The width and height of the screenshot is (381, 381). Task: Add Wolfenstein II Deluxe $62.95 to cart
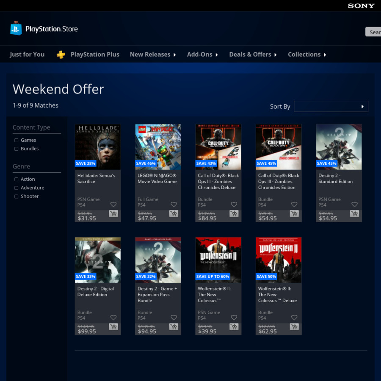294,326
